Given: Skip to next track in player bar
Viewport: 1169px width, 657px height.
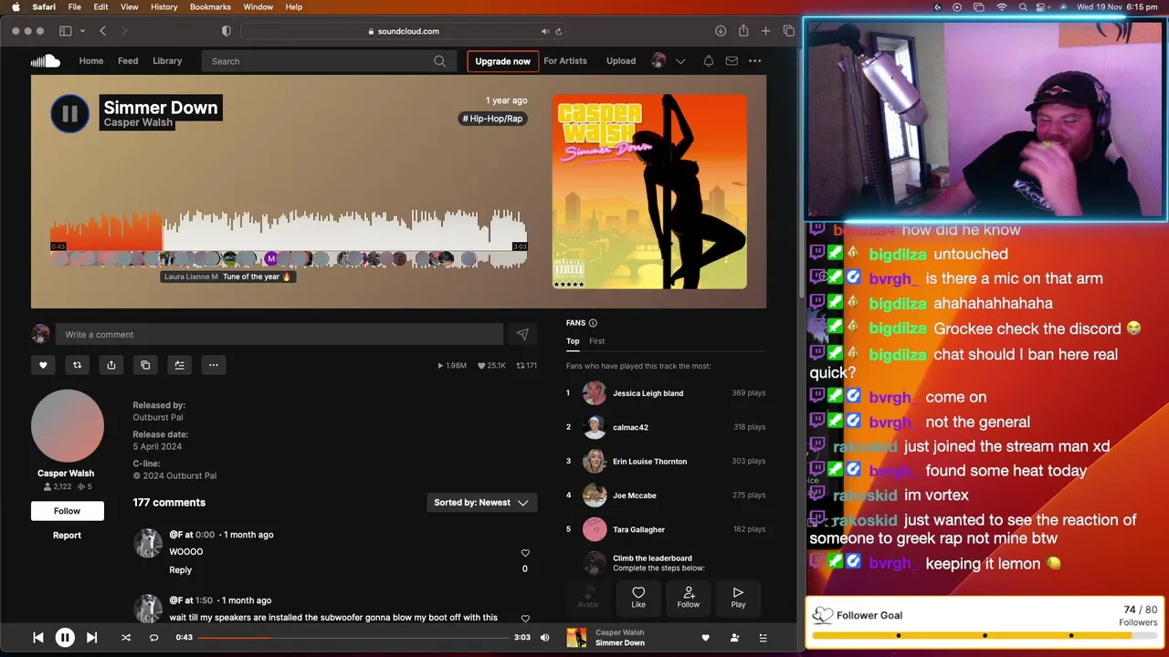Looking at the screenshot, I should 91,638.
